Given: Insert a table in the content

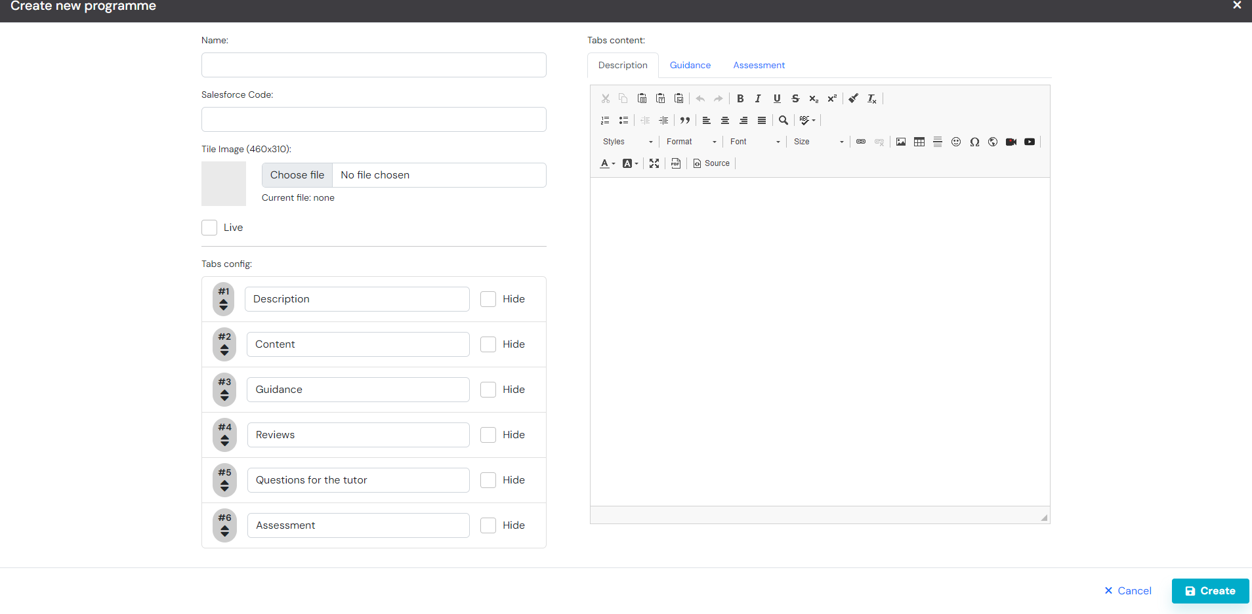Looking at the screenshot, I should pos(919,142).
